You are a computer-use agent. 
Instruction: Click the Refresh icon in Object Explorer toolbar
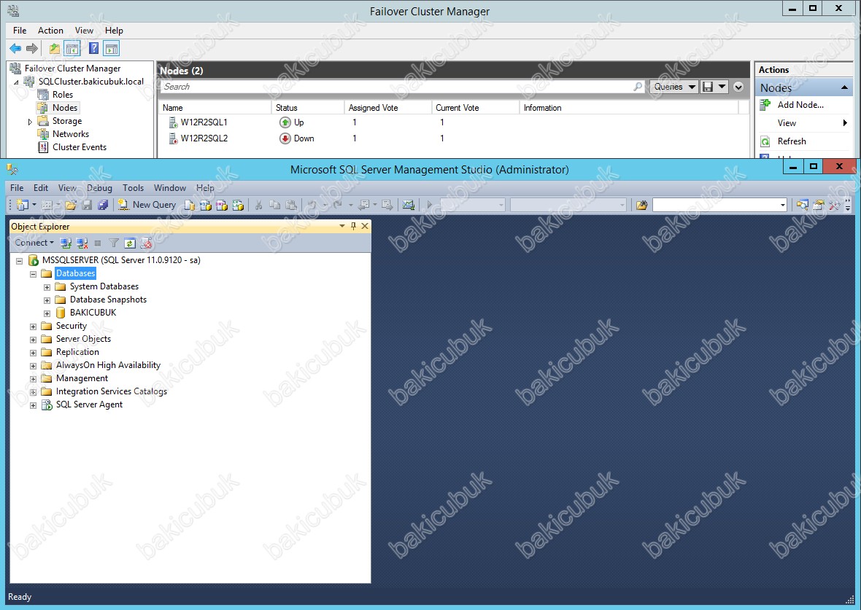(x=130, y=243)
